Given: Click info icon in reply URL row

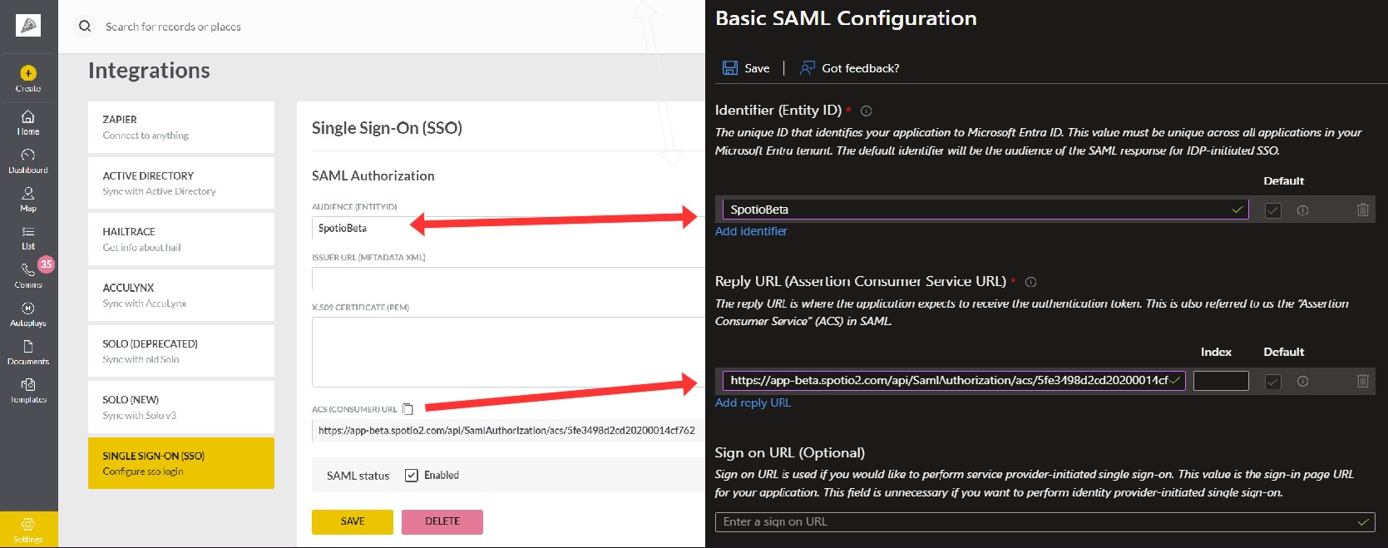Looking at the screenshot, I should 1302,382.
